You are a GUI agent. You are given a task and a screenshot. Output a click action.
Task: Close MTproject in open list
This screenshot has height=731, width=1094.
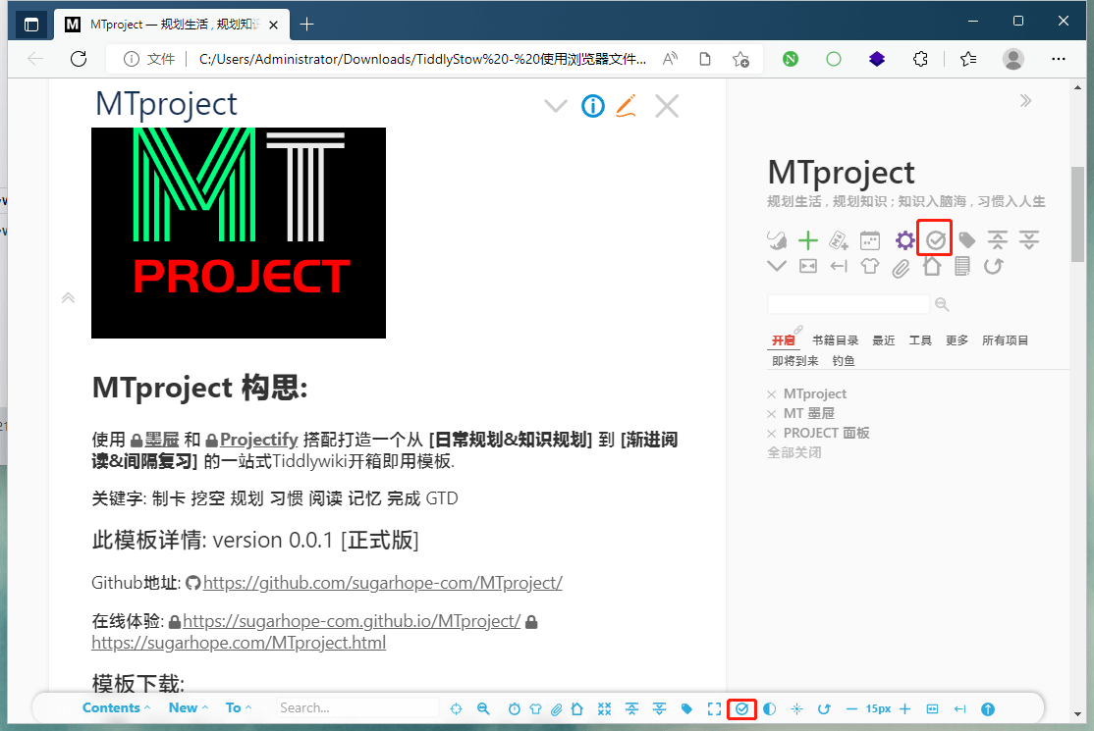click(x=772, y=394)
